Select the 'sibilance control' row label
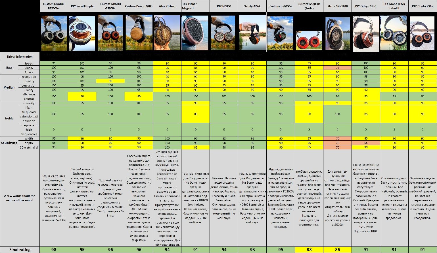Screen dimensions: 437x253 [29, 97]
